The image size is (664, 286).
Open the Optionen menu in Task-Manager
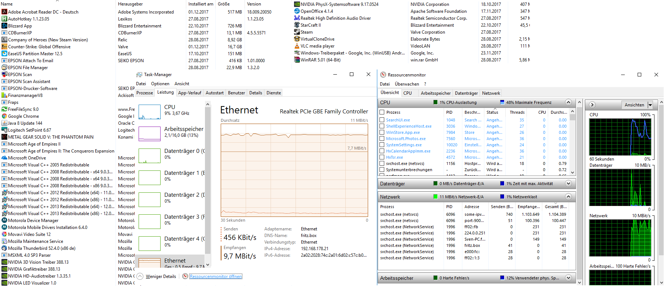(160, 84)
